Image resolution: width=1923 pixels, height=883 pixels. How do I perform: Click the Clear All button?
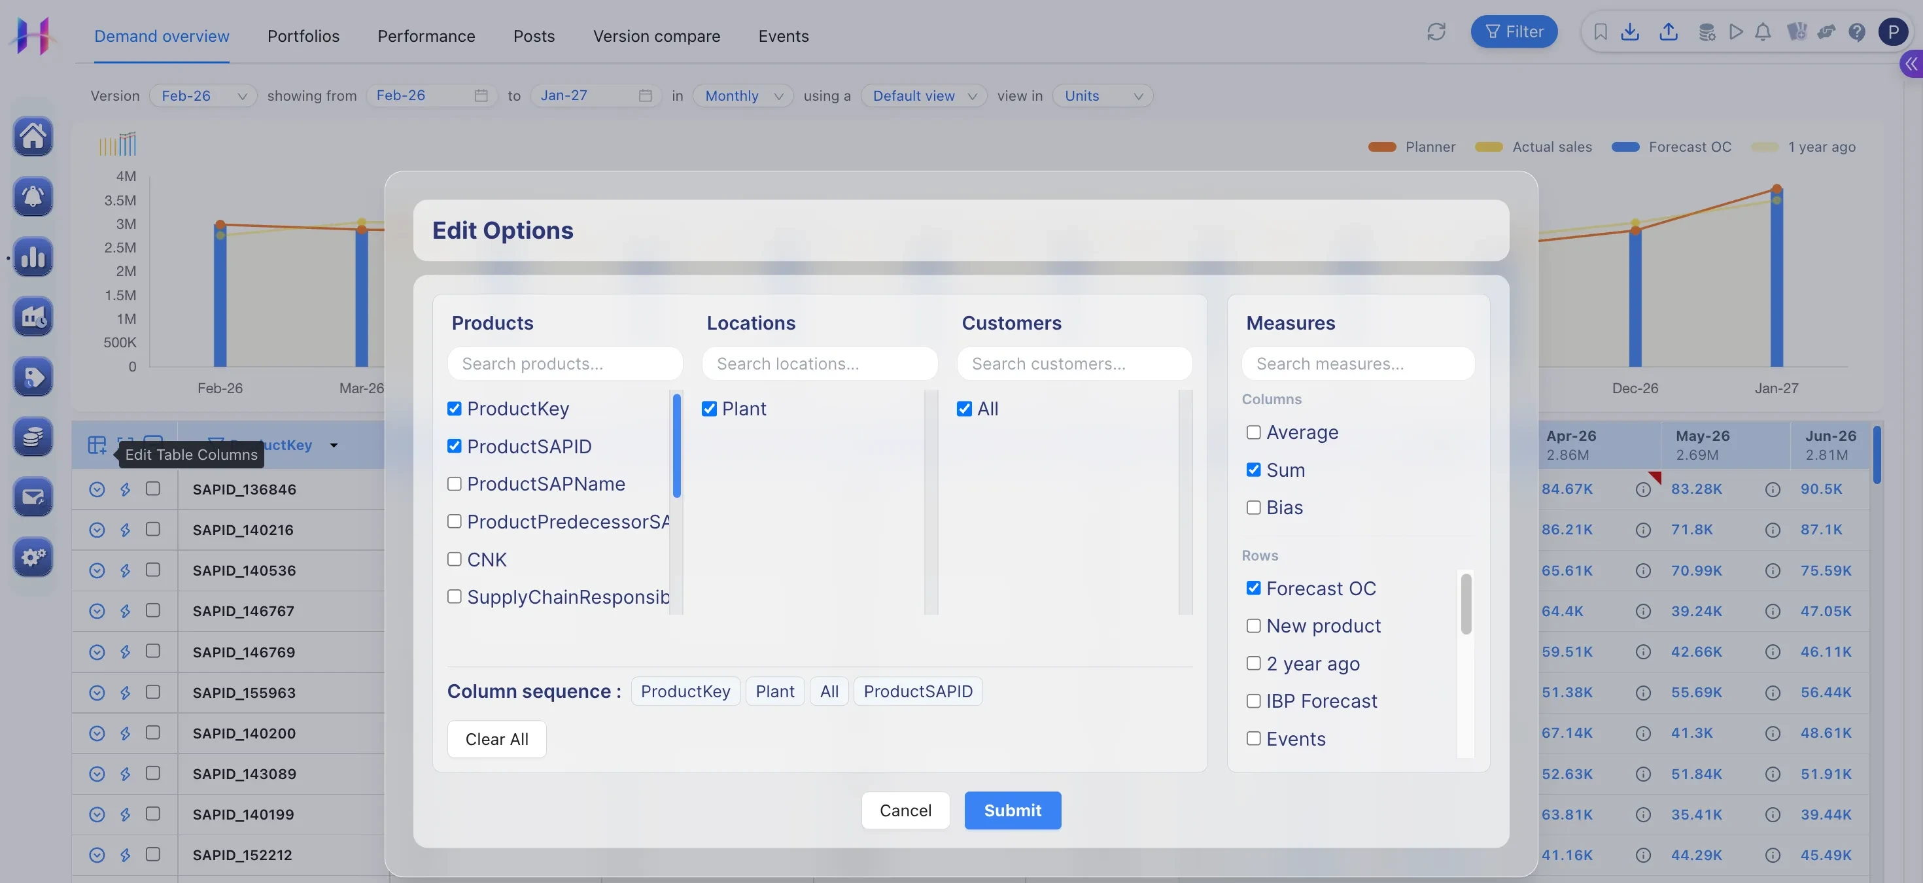click(x=496, y=740)
